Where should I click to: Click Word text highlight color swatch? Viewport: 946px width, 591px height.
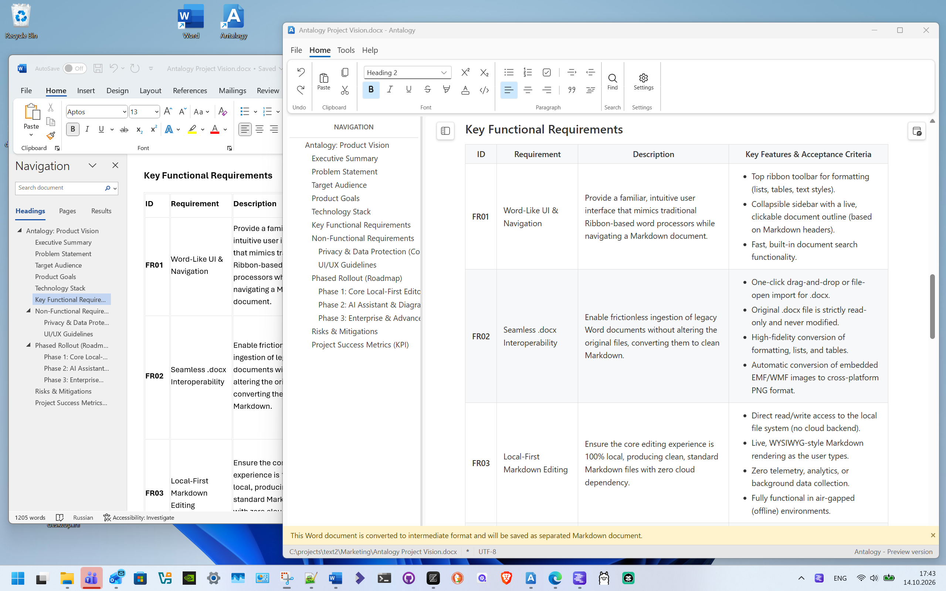(x=192, y=129)
